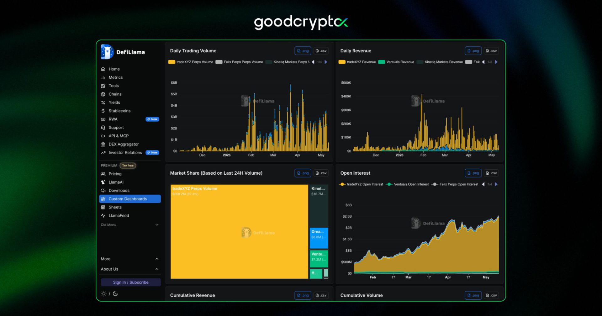Click the LlamaAI sparkle icon
Screen dimensions: 602x316
coord(103,182)
